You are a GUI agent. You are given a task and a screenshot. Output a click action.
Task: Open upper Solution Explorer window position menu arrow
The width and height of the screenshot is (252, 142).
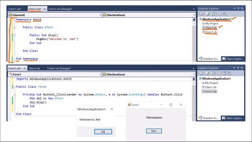coord(235,8)
